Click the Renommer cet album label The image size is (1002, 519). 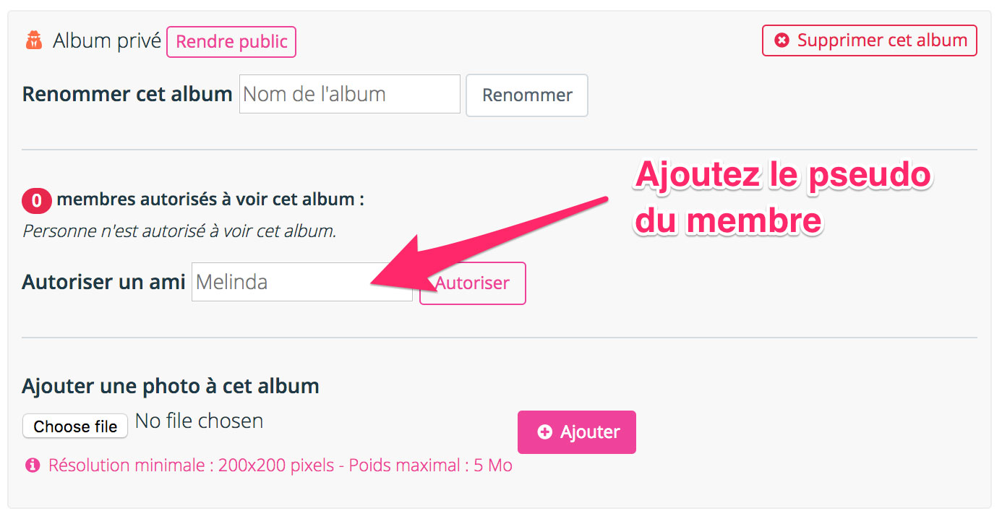pos(127,94)
